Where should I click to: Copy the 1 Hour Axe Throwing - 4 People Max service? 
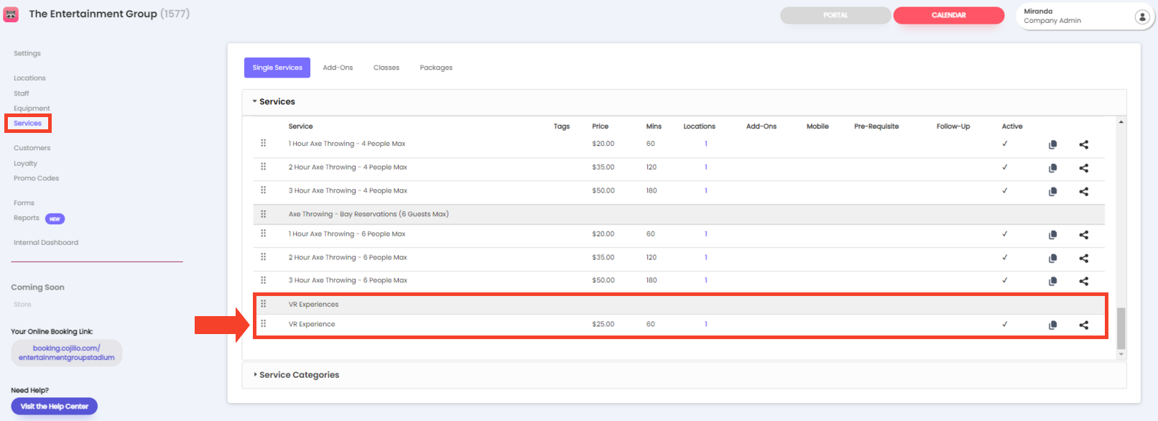tap(1052, 144)
